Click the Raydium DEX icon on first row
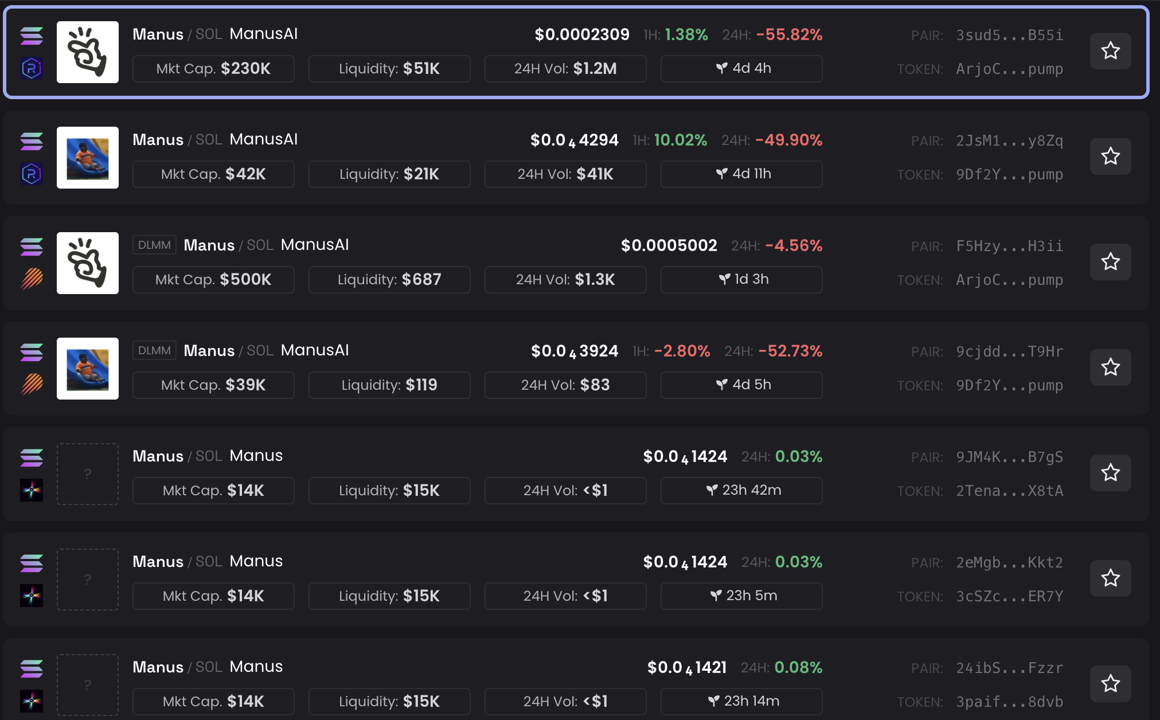The width and height of the screenshot is (1160, 720). (32, 69)
